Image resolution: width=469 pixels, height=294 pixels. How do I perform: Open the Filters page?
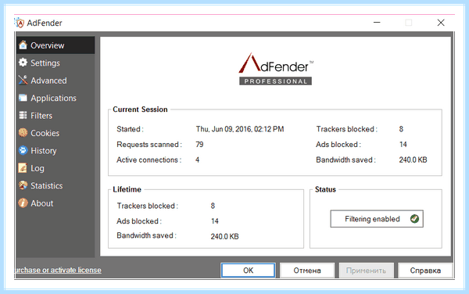[x=41, y=116]
